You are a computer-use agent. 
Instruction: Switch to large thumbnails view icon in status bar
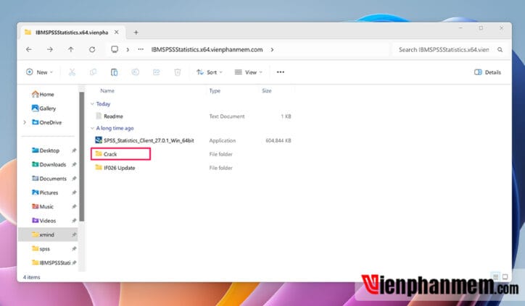(x=505, y=277)
